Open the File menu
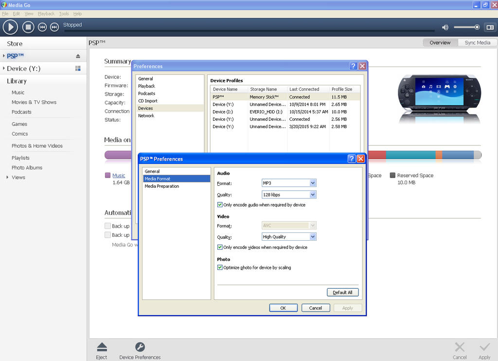This screenshot has height=361, width=498. (x=5, y=14)
